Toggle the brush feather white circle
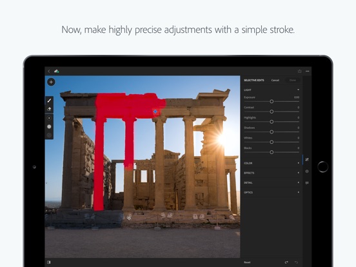The height and width of the screenshot is (267, 356). pyautogui.click(x=49, y=126)
